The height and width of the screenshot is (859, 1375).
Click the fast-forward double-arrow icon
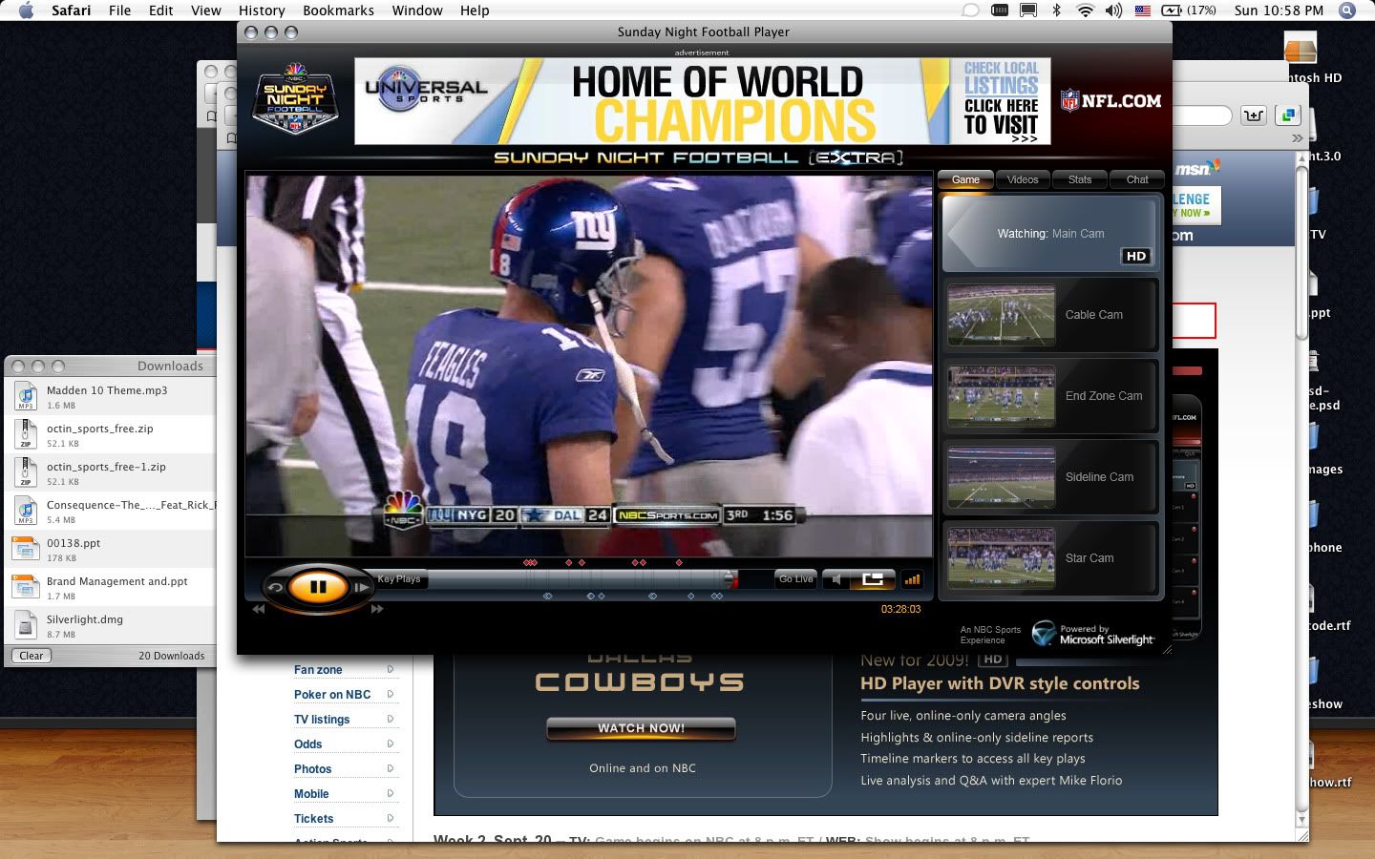pyautogui.click(x=377, y=609)
